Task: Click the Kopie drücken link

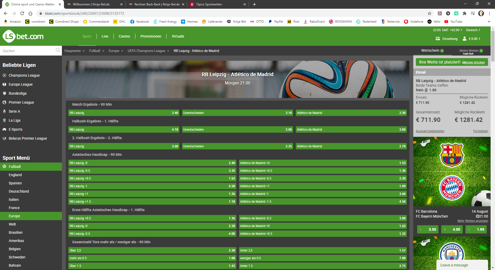Action: pos(474,62)
